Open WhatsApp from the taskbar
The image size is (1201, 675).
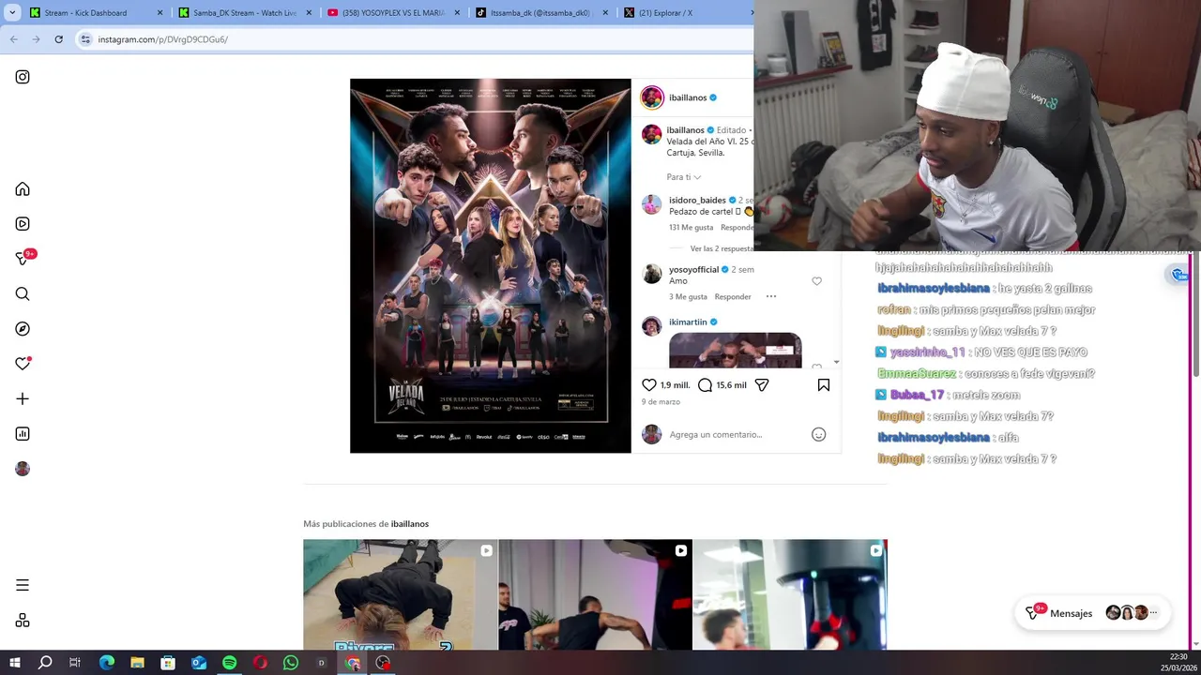(291, 663)
